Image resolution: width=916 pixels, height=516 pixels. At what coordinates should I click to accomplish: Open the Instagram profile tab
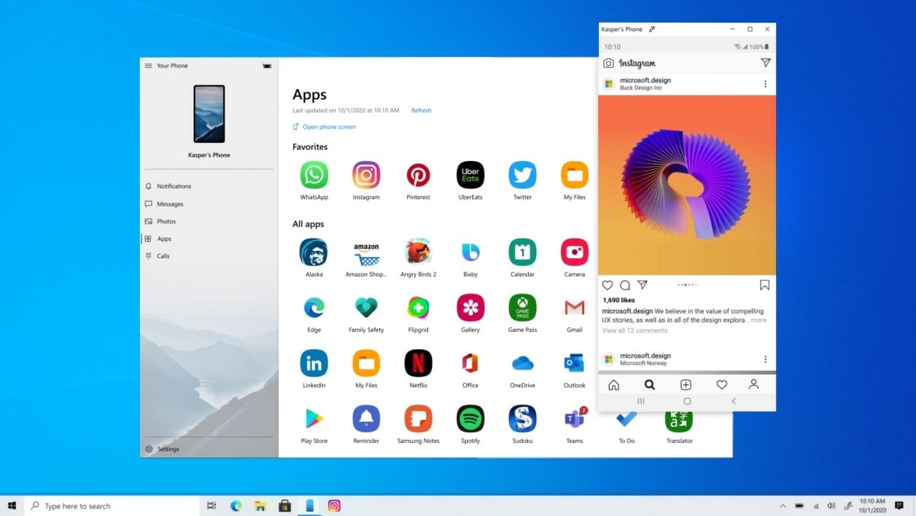click(x=753, y=385)
